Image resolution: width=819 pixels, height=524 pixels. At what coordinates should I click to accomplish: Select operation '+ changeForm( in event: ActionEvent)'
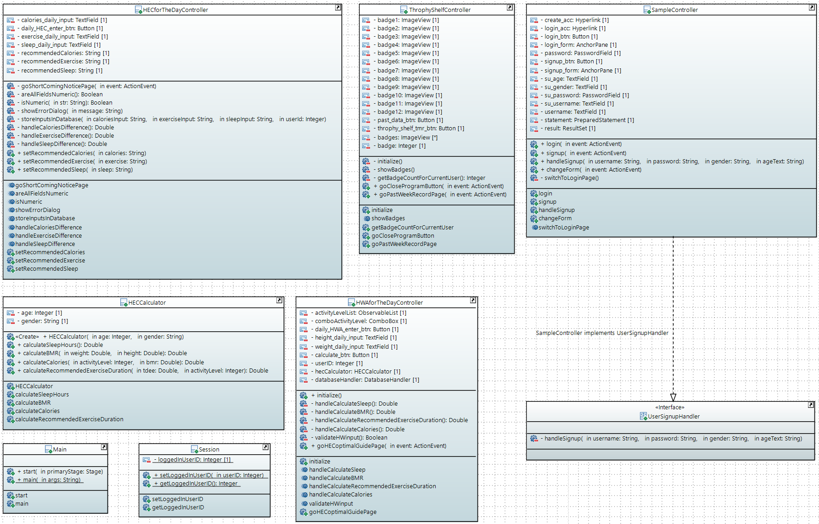591,170
